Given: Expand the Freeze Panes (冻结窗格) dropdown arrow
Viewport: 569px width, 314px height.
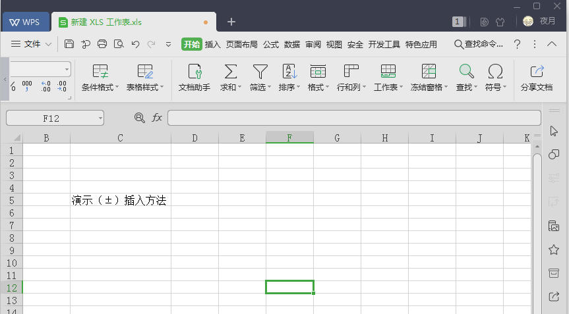Looking at the screenshot, I should 446,88.
